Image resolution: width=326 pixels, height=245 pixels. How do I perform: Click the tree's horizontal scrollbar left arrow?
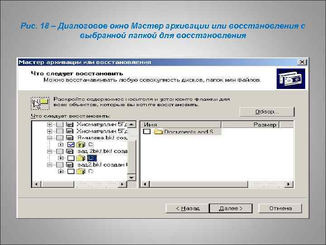point(37,184)
